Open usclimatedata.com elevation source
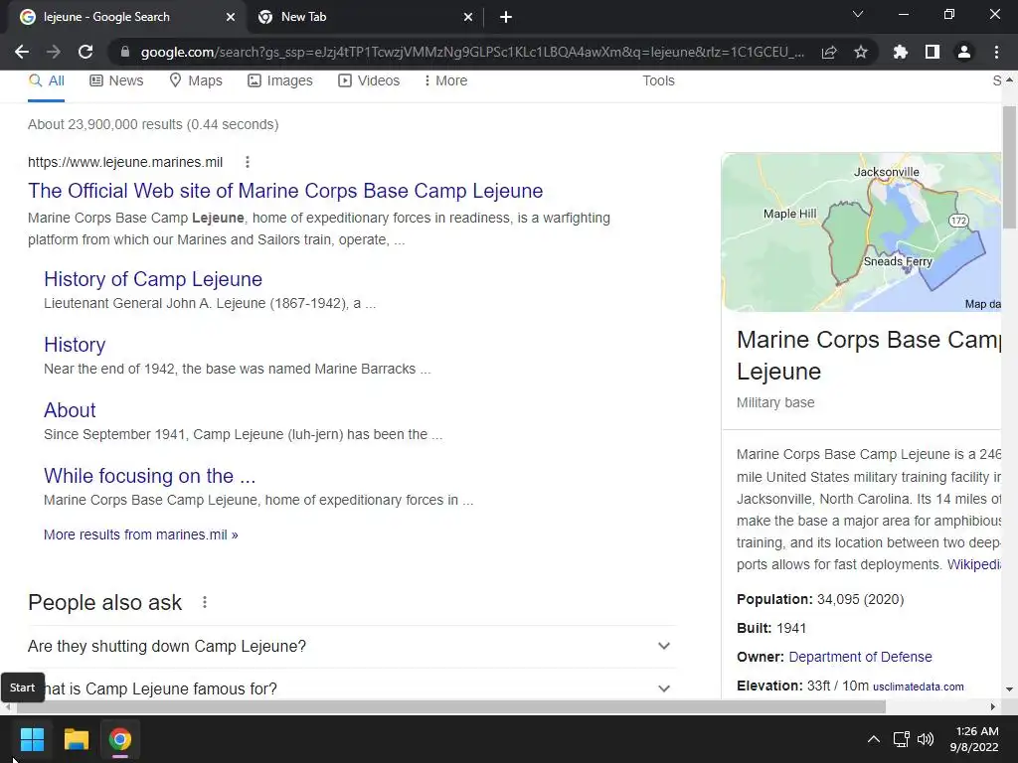This screenshot has height=763, width=1018. click(x=918, y=687)
